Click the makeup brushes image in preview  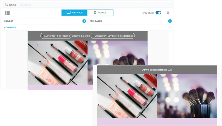click(187, 96)
